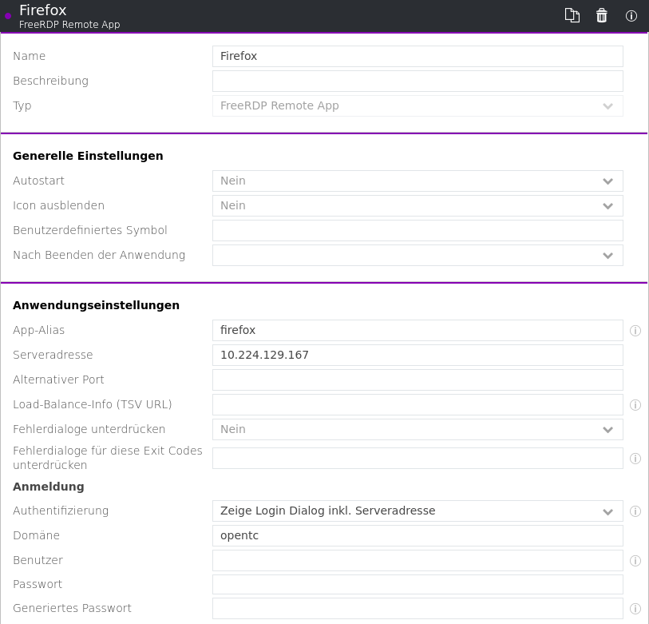Click info icon next to Exit Codes field
This screenshot has height=624, width=649.
pos(635,459)
